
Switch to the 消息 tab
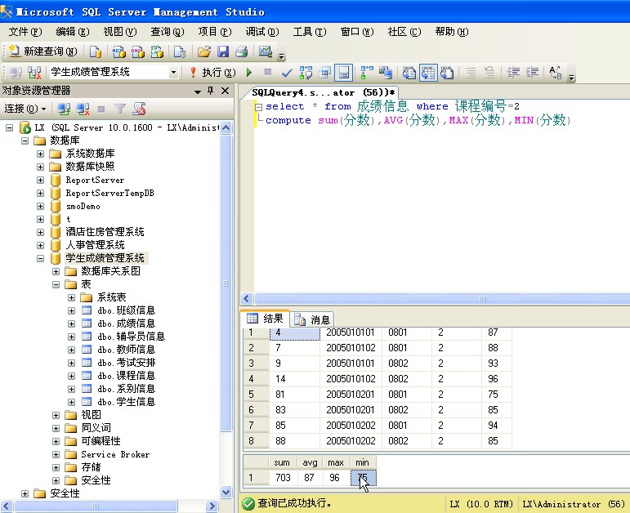point(313,319)
